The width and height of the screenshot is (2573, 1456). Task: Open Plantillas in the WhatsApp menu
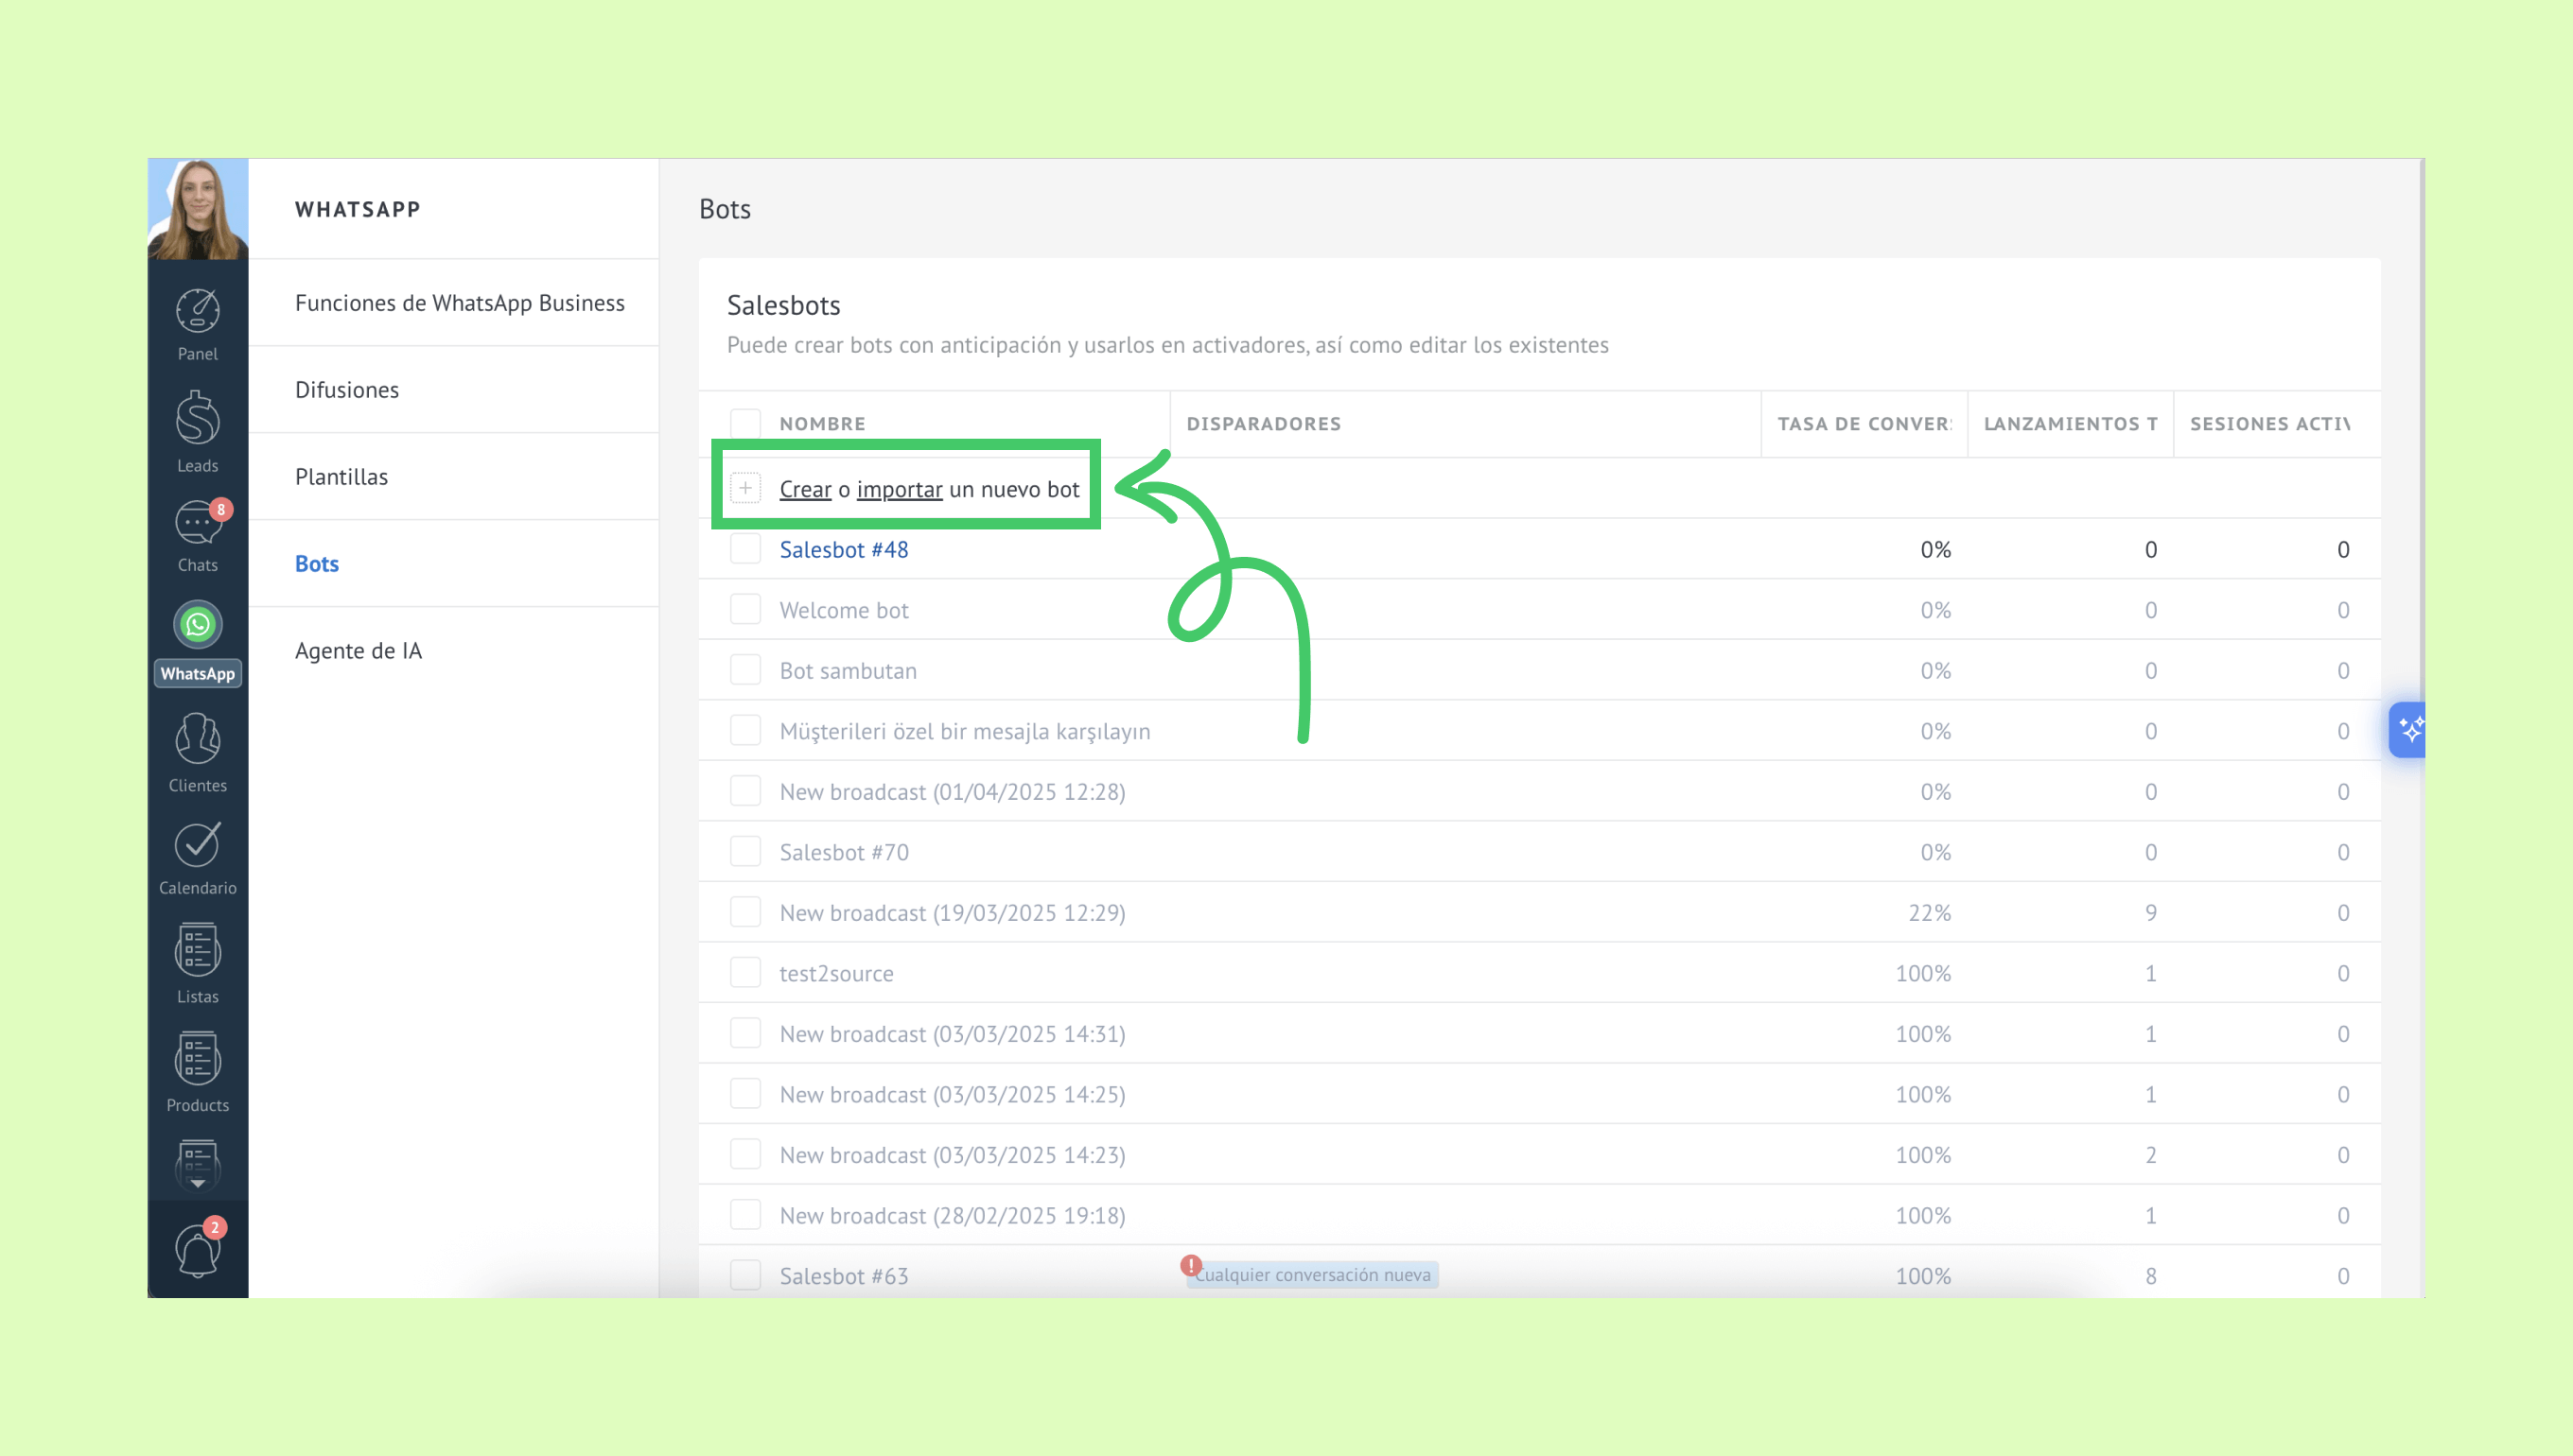pos(341,476)
